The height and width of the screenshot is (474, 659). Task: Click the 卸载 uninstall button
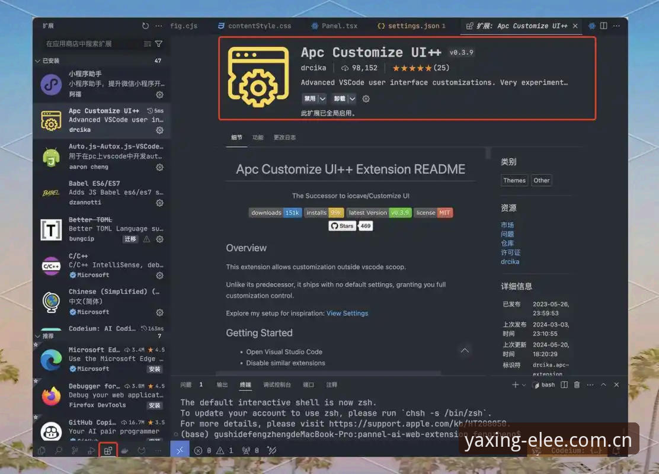340,99
